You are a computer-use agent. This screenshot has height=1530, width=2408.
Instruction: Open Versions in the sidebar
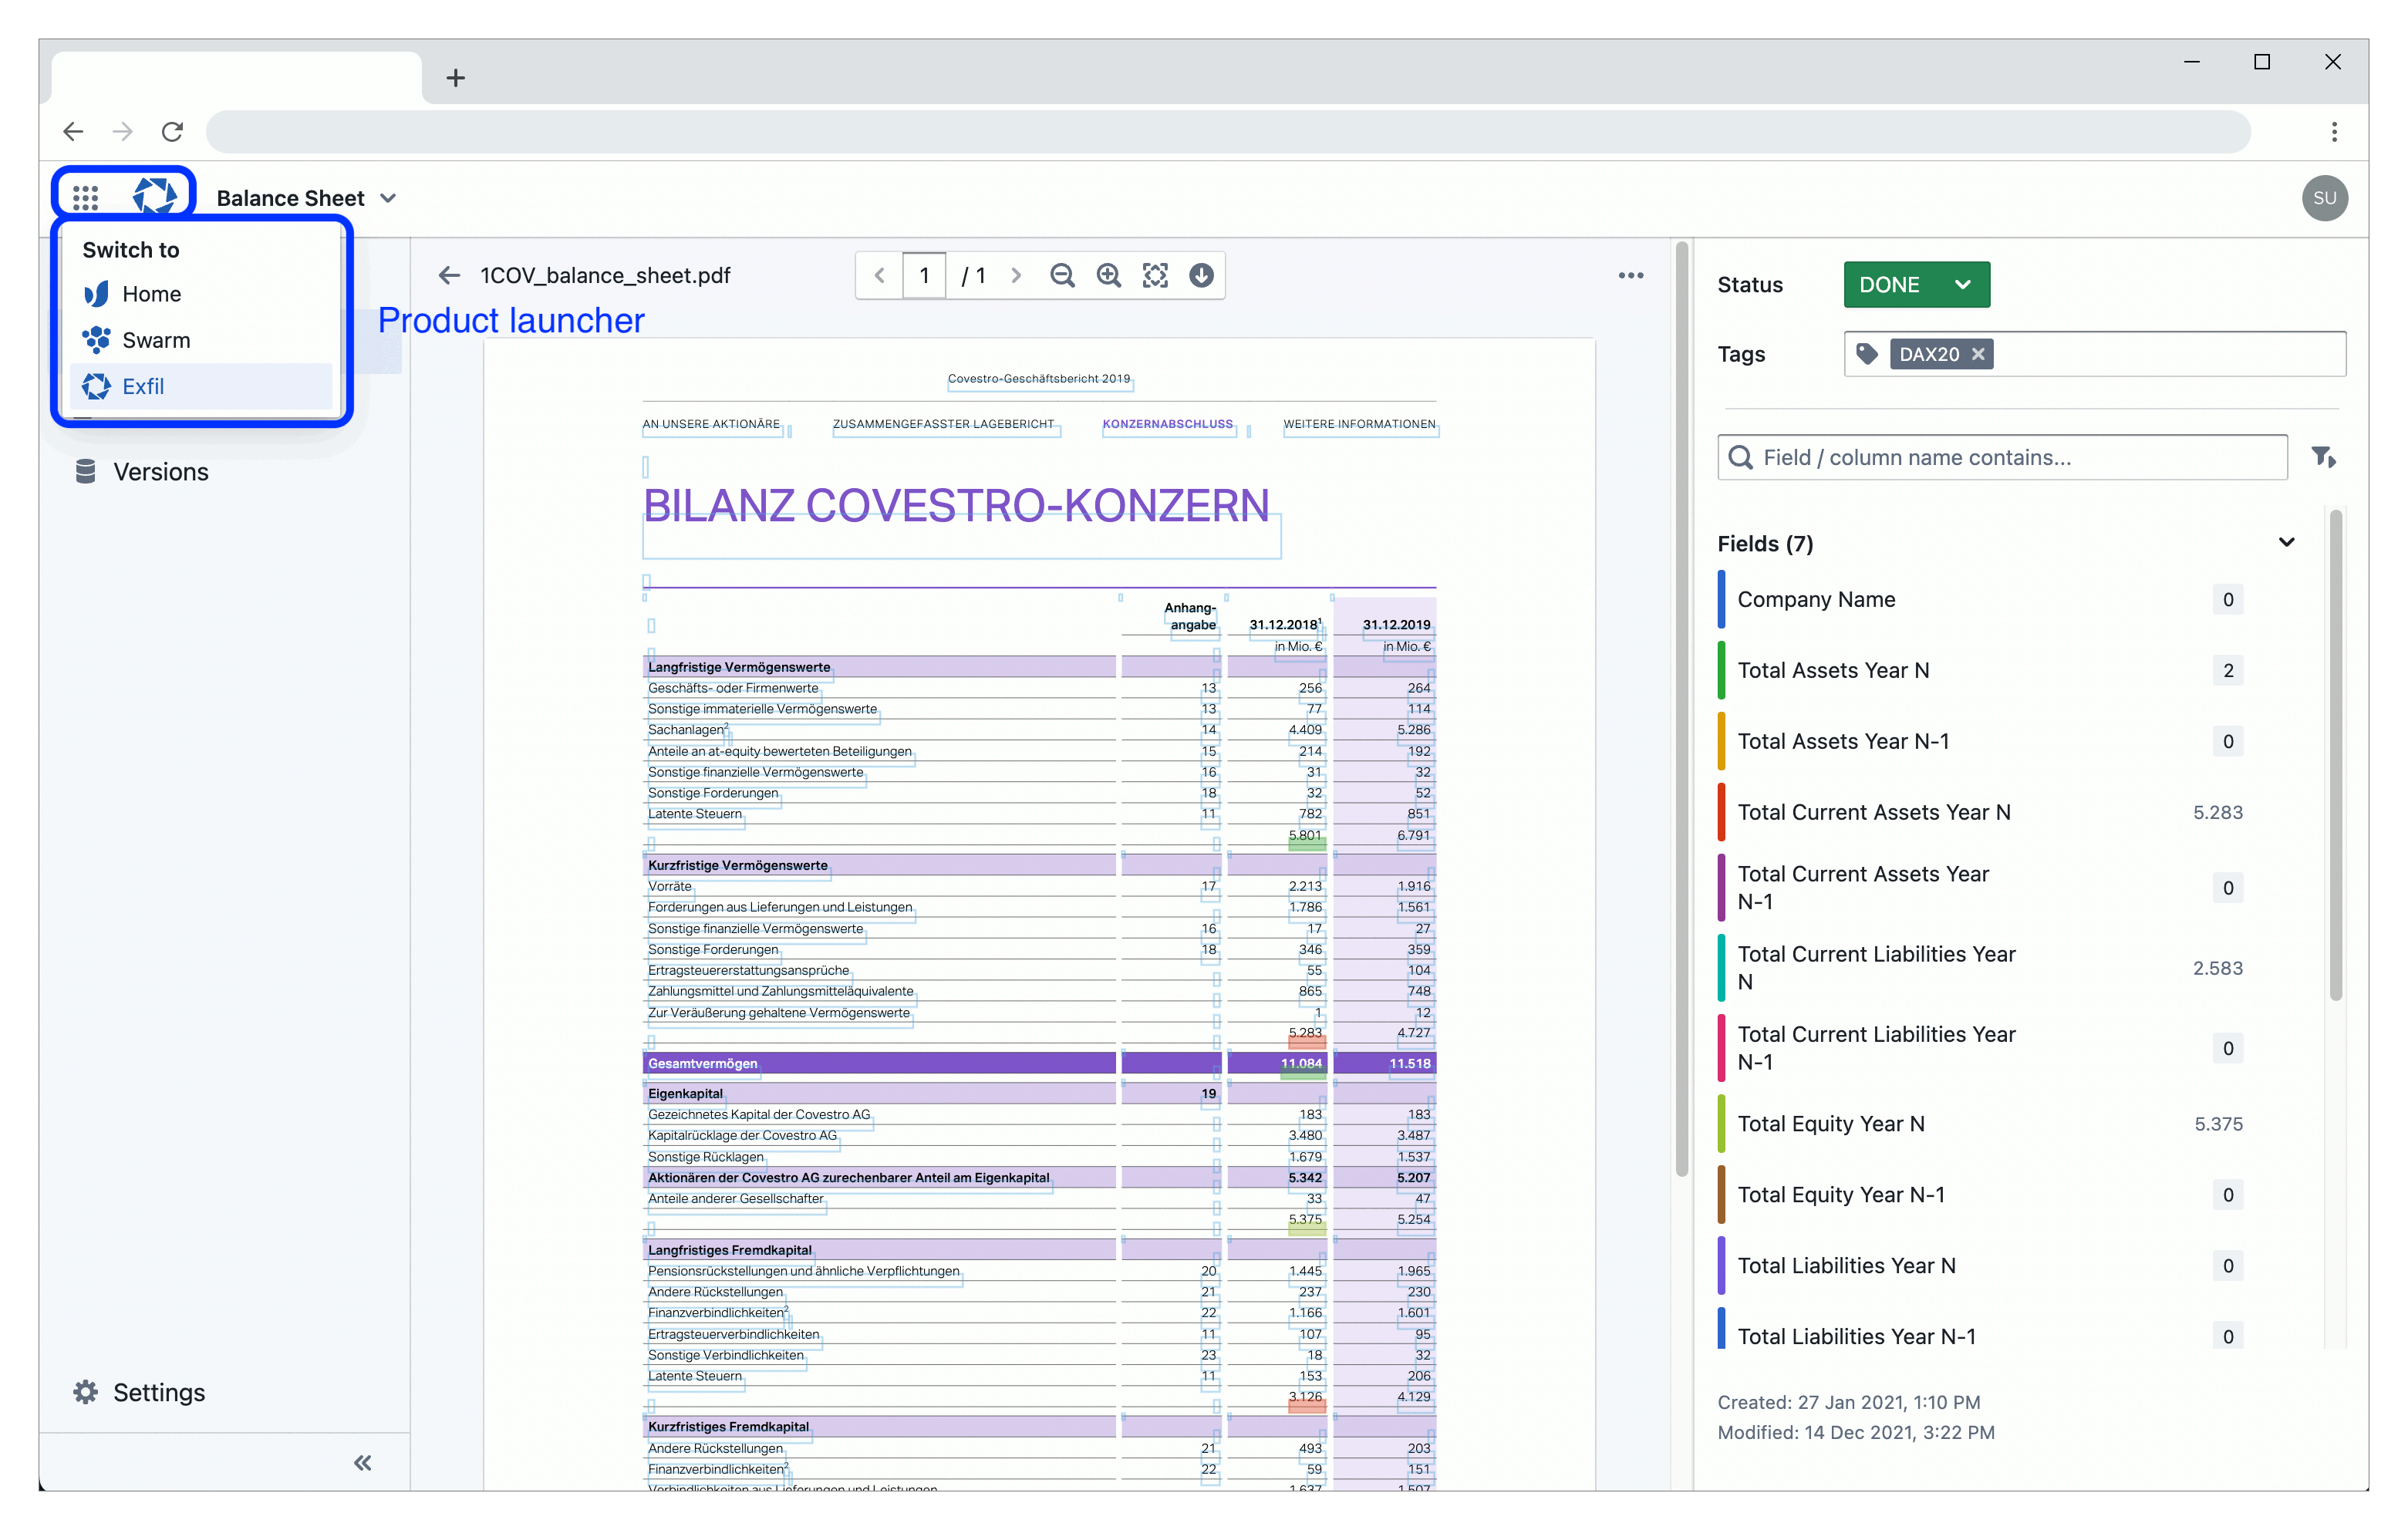tap(142, 472)
